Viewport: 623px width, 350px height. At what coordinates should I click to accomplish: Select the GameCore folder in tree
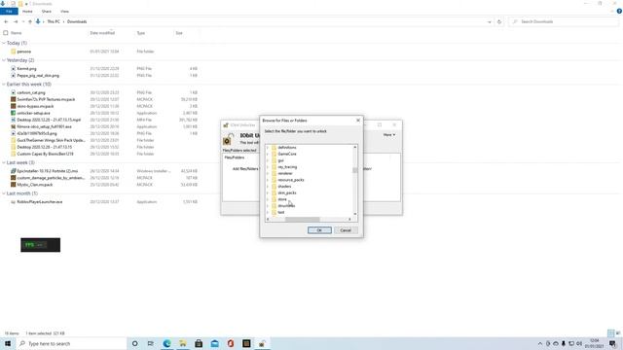coord(287,154)
